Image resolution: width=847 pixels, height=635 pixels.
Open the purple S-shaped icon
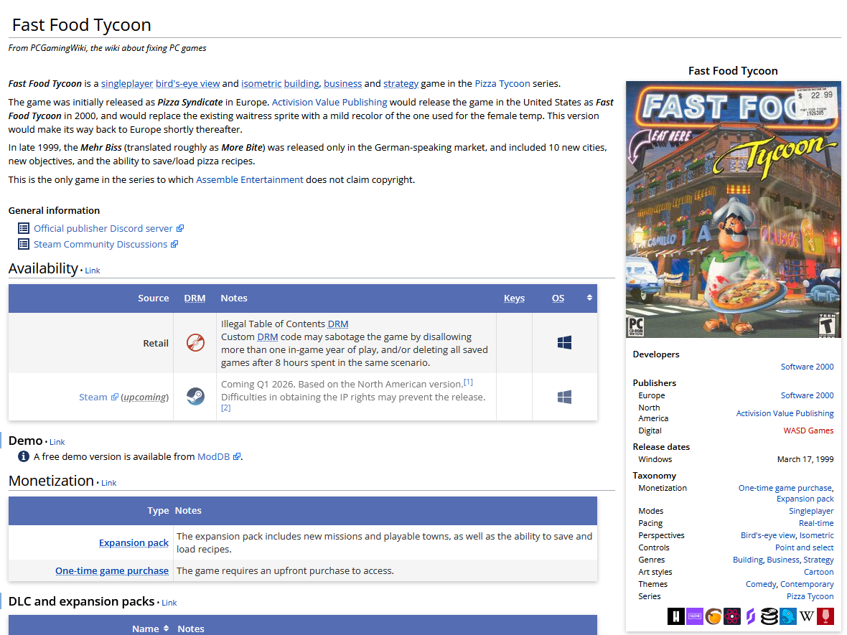[750, 616]
